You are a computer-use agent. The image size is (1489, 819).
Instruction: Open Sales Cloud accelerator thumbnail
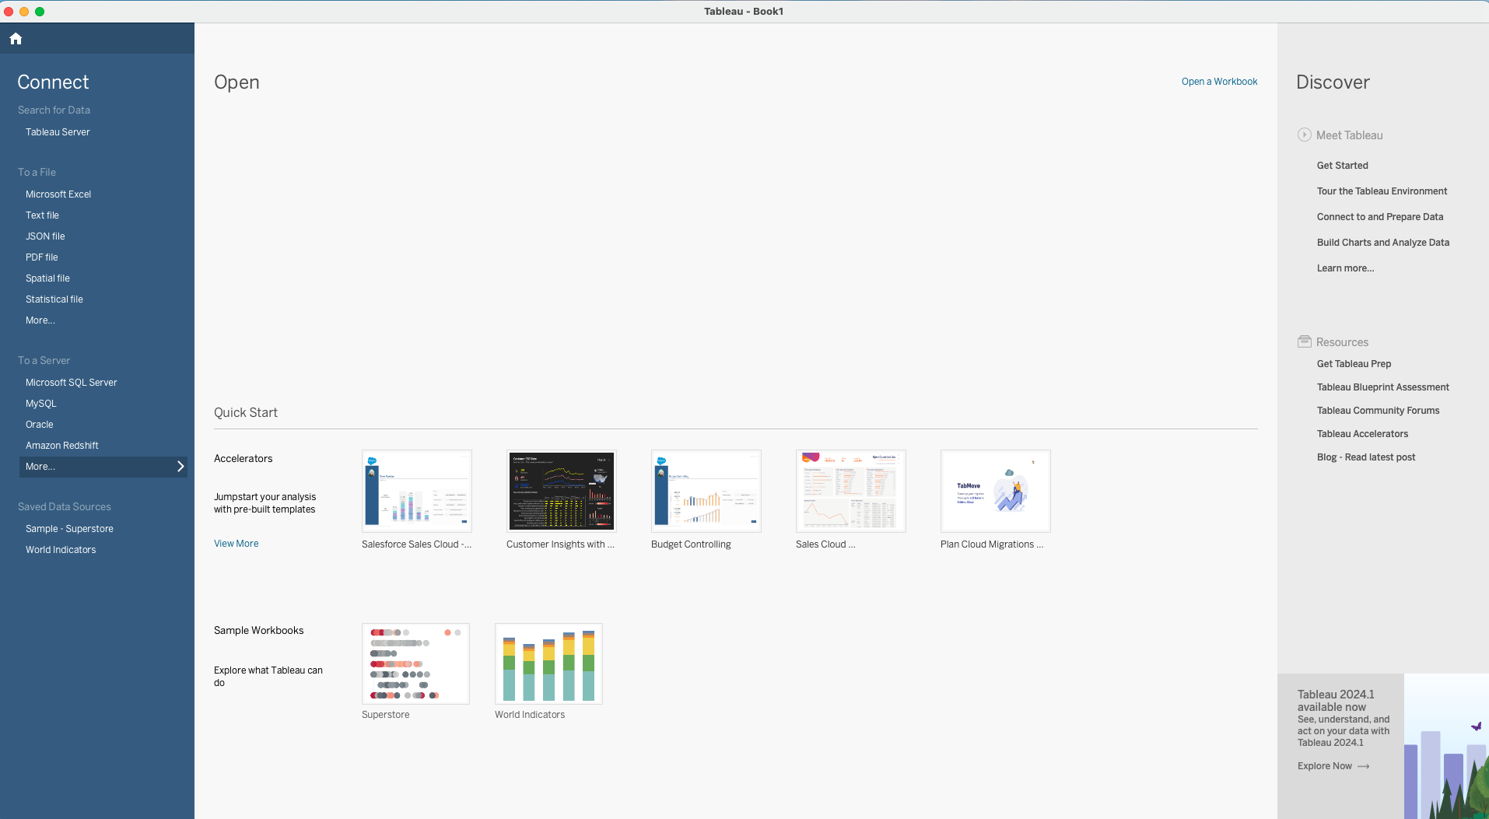pos(851,491)
